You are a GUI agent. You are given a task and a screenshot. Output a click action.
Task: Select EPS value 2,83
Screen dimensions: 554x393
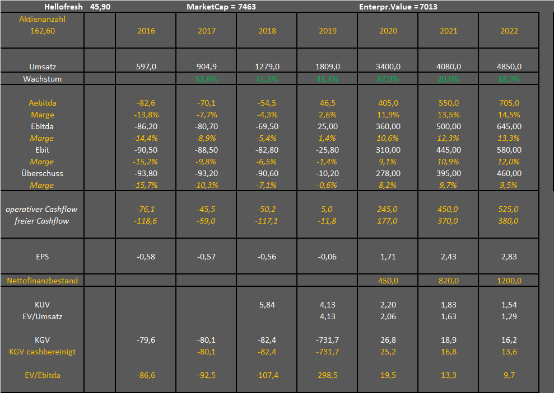coord(509,256)
